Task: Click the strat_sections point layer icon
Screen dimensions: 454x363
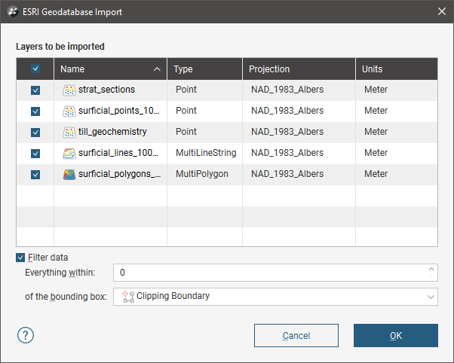Action: tap(69, 90)
